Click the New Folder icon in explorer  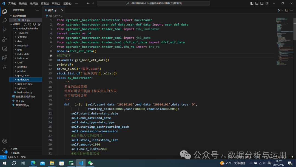30,24
